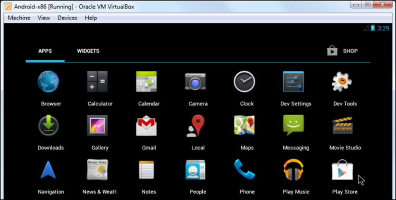Open the Messaging app
Viewport: 396px width, 200px height.
pos(293,125)
